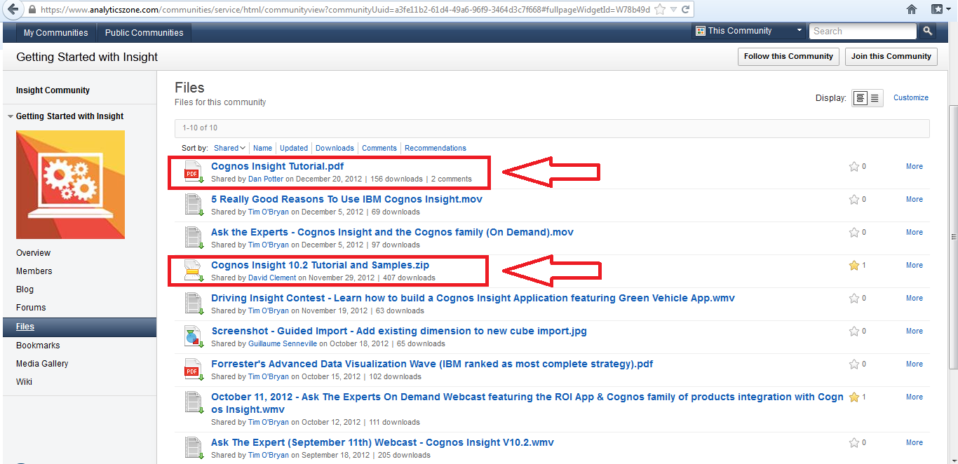This screenshot has height=464, width=958.
Task: Open the browser bookmarks menu icon
Action: click(937, 10)
